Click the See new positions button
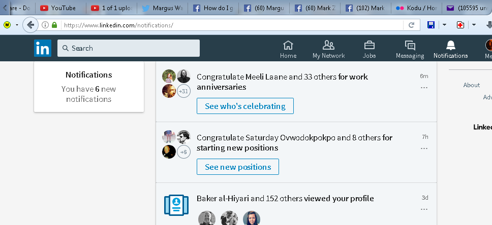492x225 pixels. coord(237,167)
